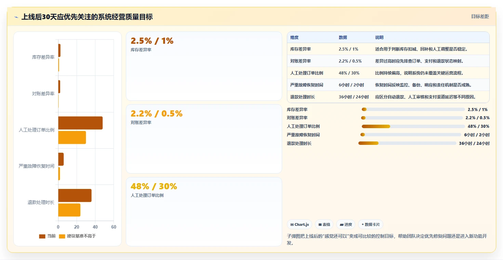The height and width of the screenshot is (260, 503).
Task: Click the 说明 column header
Action: 379,37
